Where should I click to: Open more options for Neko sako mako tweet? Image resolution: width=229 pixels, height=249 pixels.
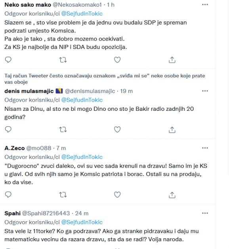(x=205, y=5)
